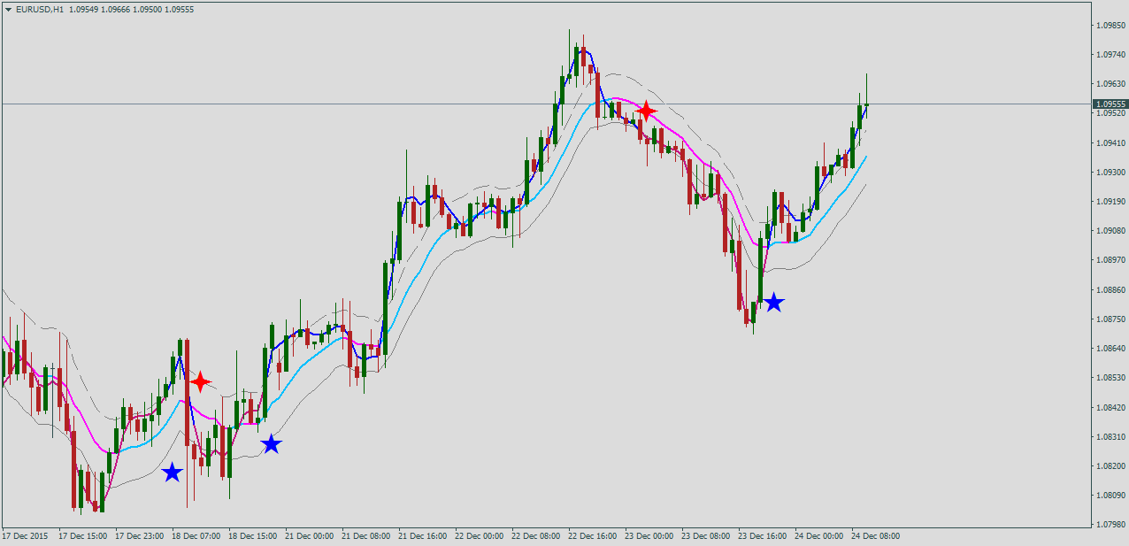
Task: Select the 1.09190 price scale level
Action: 1110,202
